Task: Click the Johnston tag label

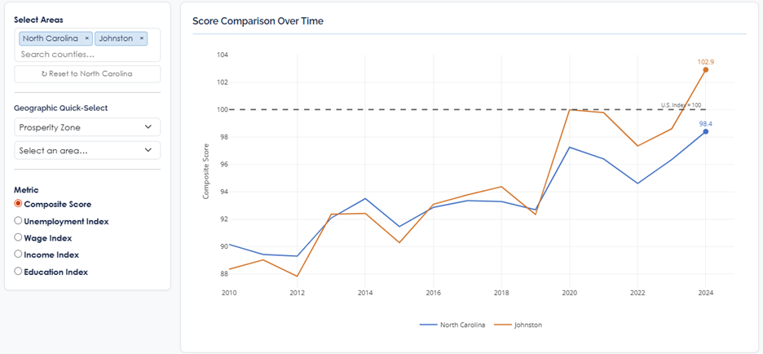Action: coord(116,38)
